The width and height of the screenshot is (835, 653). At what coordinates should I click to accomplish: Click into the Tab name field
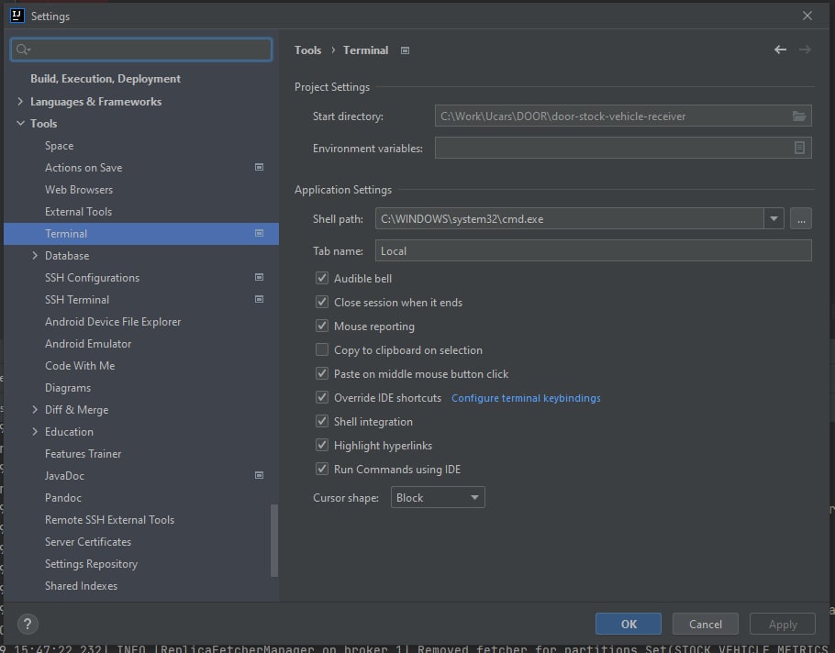click(593, 251)
